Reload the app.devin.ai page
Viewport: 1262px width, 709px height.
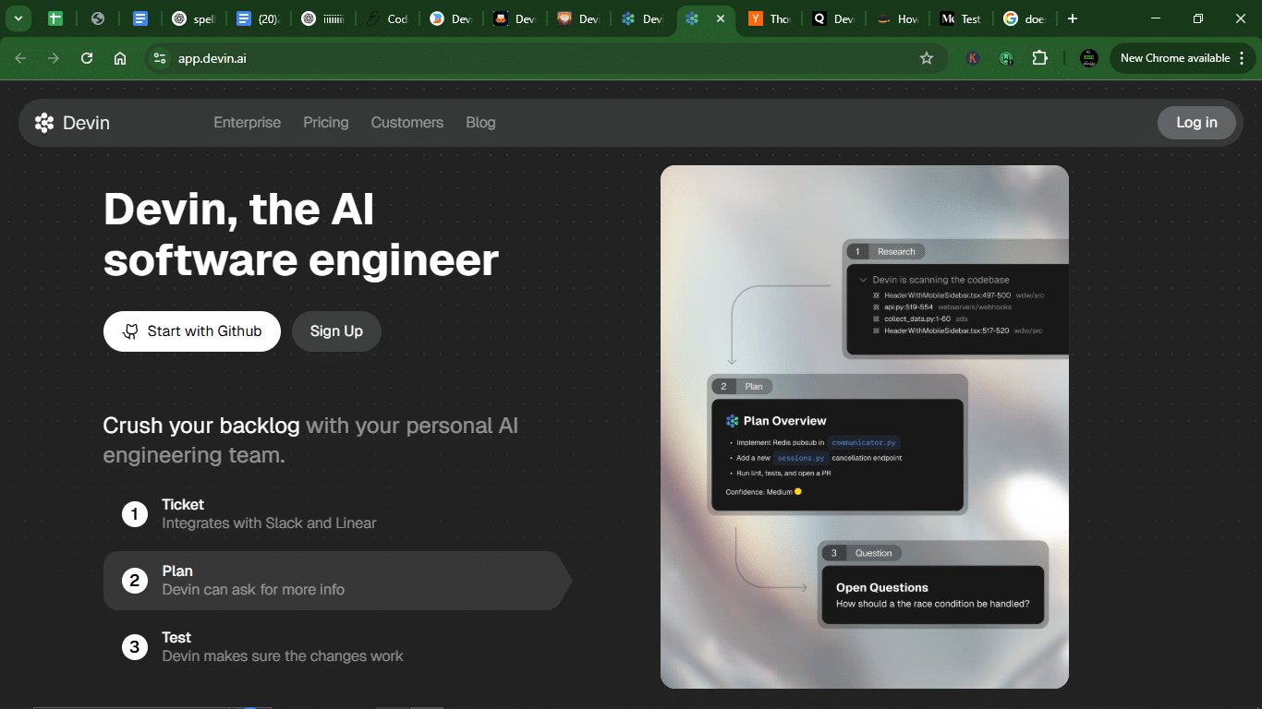tap(87, 58)
